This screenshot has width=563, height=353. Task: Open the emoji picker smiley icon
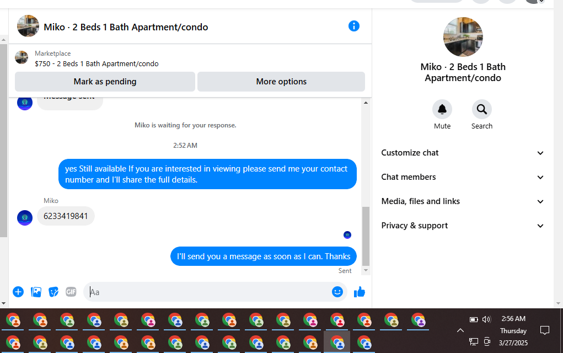(337, 292)
